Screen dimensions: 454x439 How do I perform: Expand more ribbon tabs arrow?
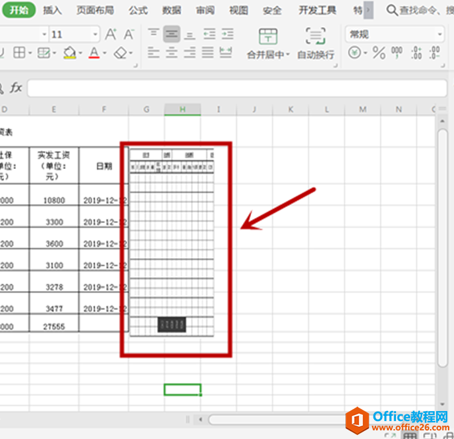coord(368,10)
